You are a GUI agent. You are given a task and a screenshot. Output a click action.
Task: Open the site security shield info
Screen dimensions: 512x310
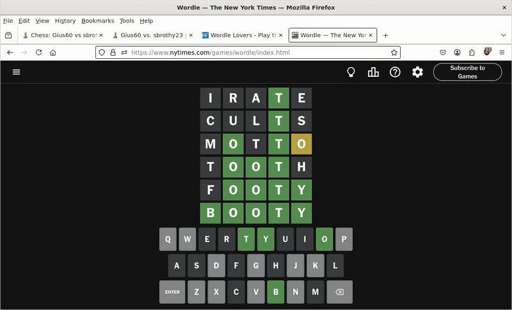click(102, 53)
